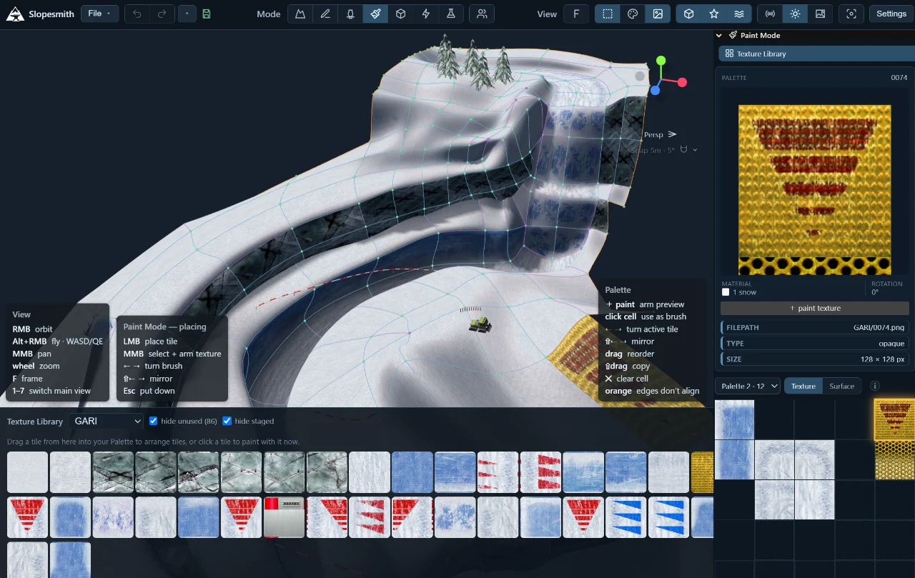Screen dimensions: 915x578
Task: Toggle the dashed selection outline view
Action: pos(608,14)
